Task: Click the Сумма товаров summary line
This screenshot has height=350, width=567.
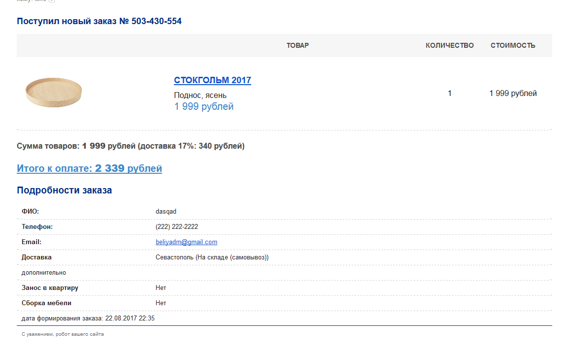Action: click(x=131, y=146)
